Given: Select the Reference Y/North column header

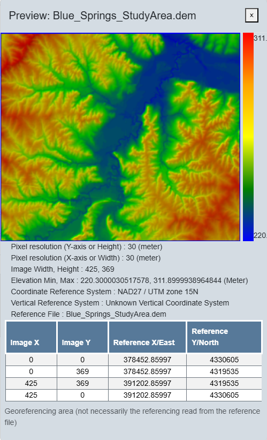Looking at the screenshot, I should 224,337.
